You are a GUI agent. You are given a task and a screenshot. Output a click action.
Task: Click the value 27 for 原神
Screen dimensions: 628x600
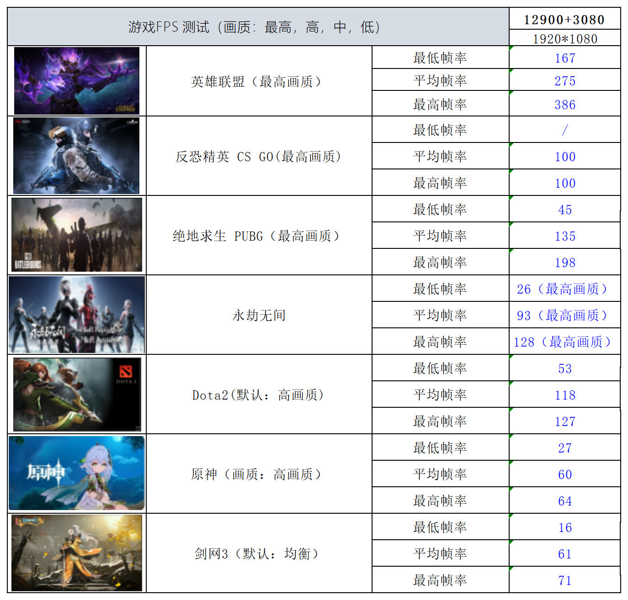[x=565, y=447]
